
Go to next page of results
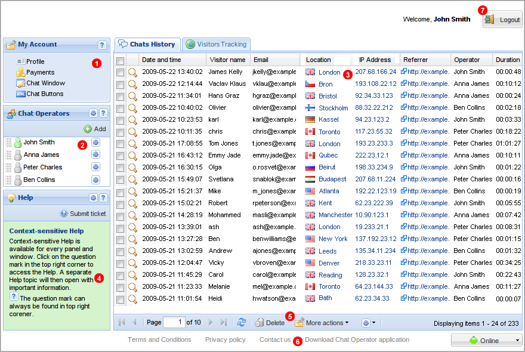pyautogui.click(x=210, y=322)
